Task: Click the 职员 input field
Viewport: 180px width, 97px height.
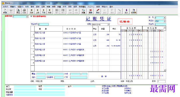Action: point(54,86)
